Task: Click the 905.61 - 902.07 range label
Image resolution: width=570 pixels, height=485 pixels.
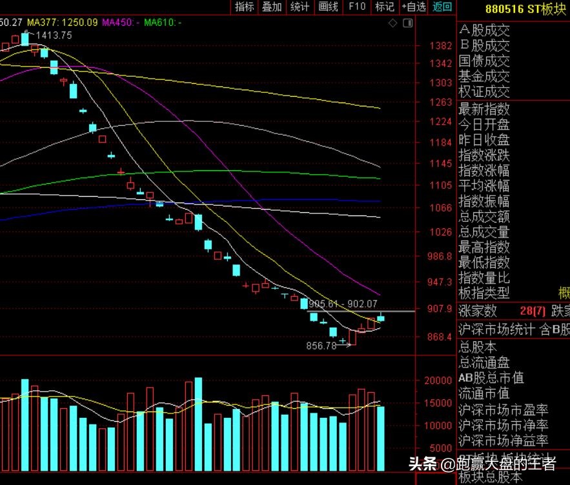Action: pos(343,304)
